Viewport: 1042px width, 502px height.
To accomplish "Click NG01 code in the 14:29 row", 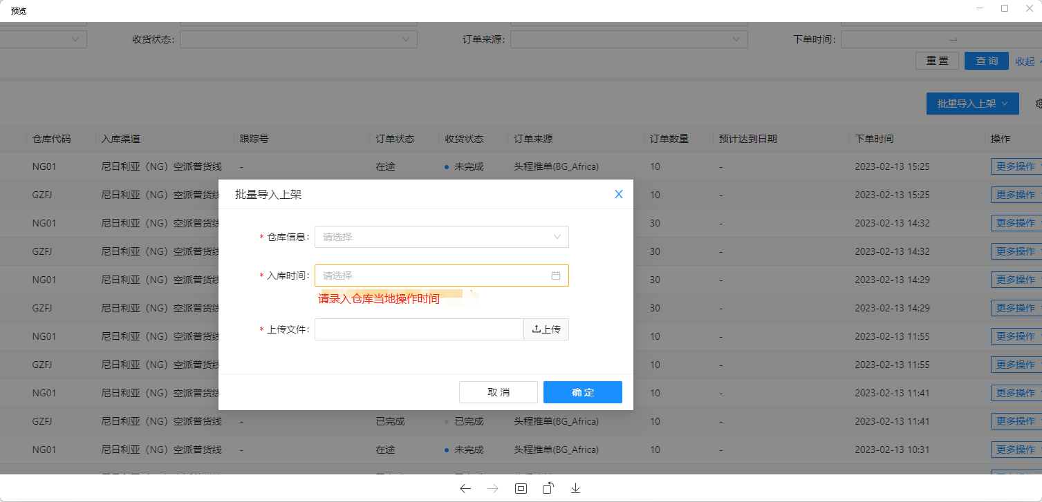I will click(x=44, y=280).
